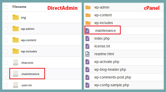Viewport: 166px width, 92px height.
Task: Click the .htaccess file icon in DirectAdmin
Action: [15, 62]
